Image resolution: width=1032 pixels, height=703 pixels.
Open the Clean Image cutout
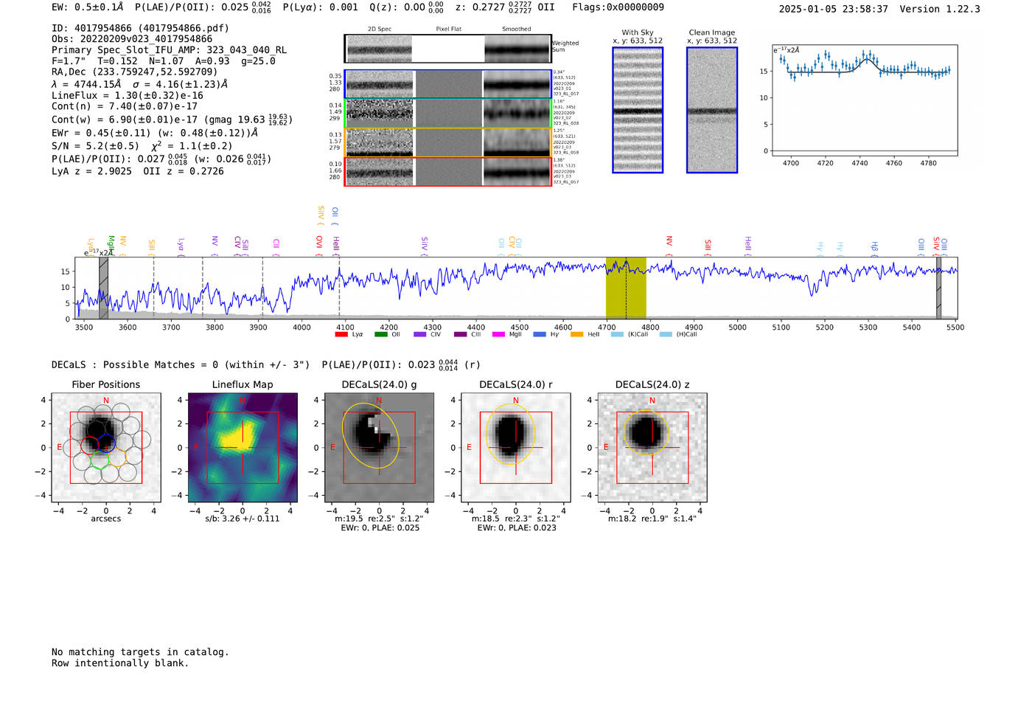712,110
